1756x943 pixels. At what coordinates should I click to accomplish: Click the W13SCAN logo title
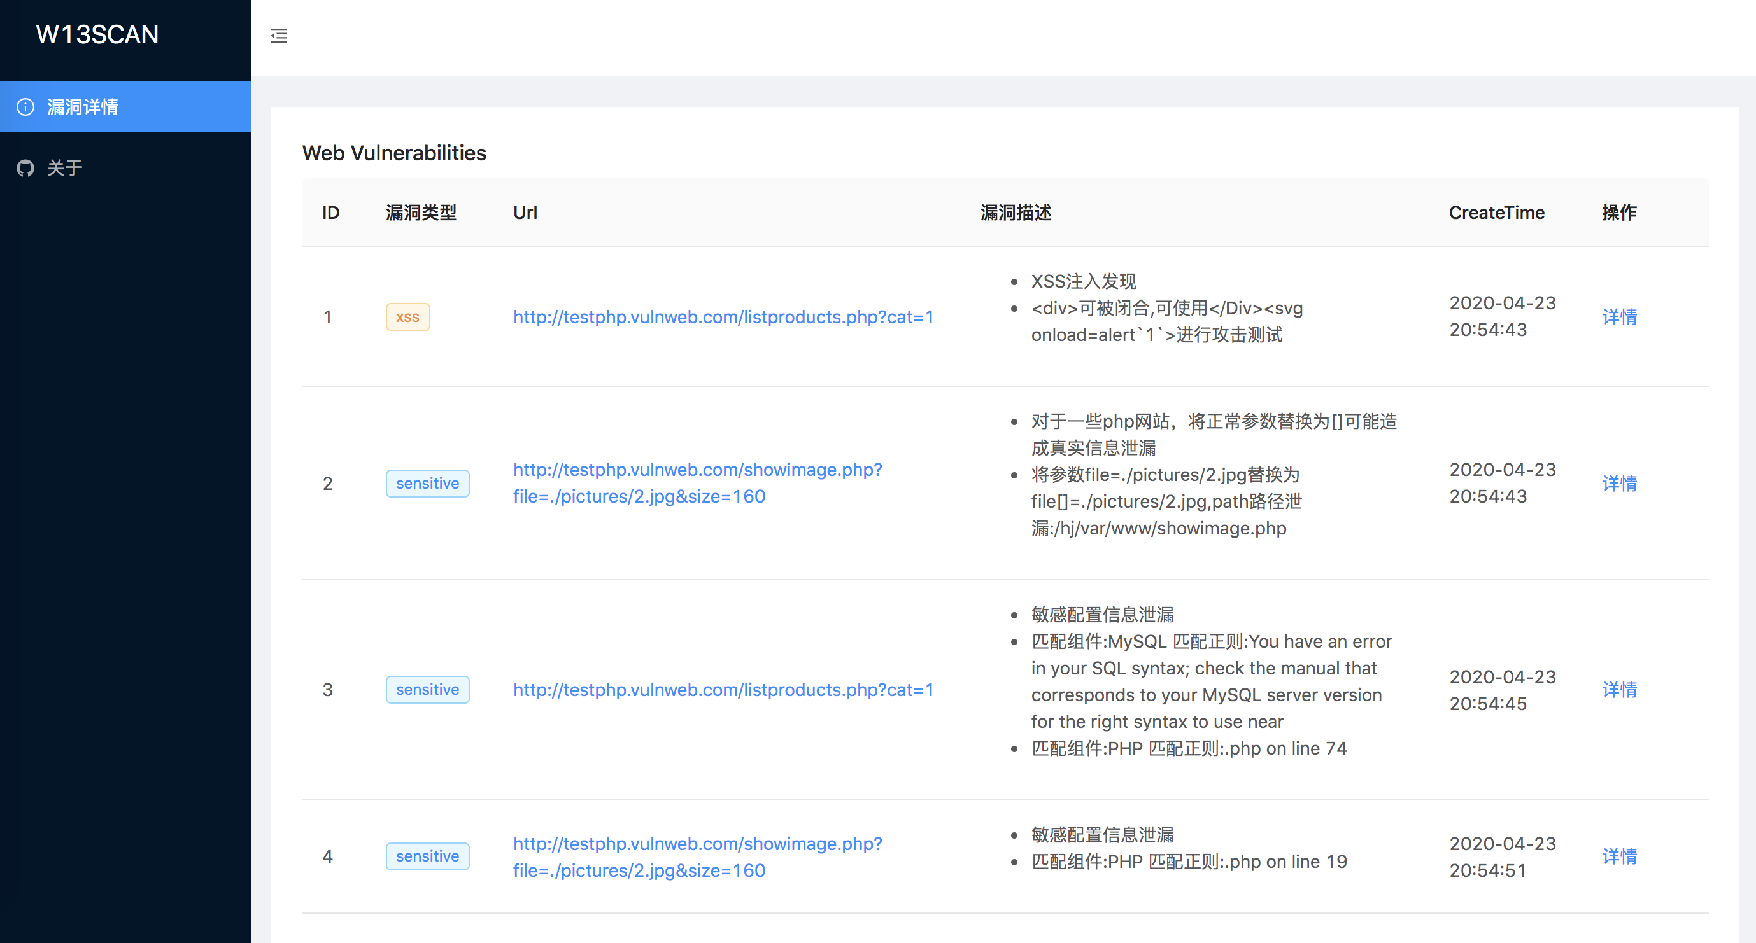coord(97,34)
